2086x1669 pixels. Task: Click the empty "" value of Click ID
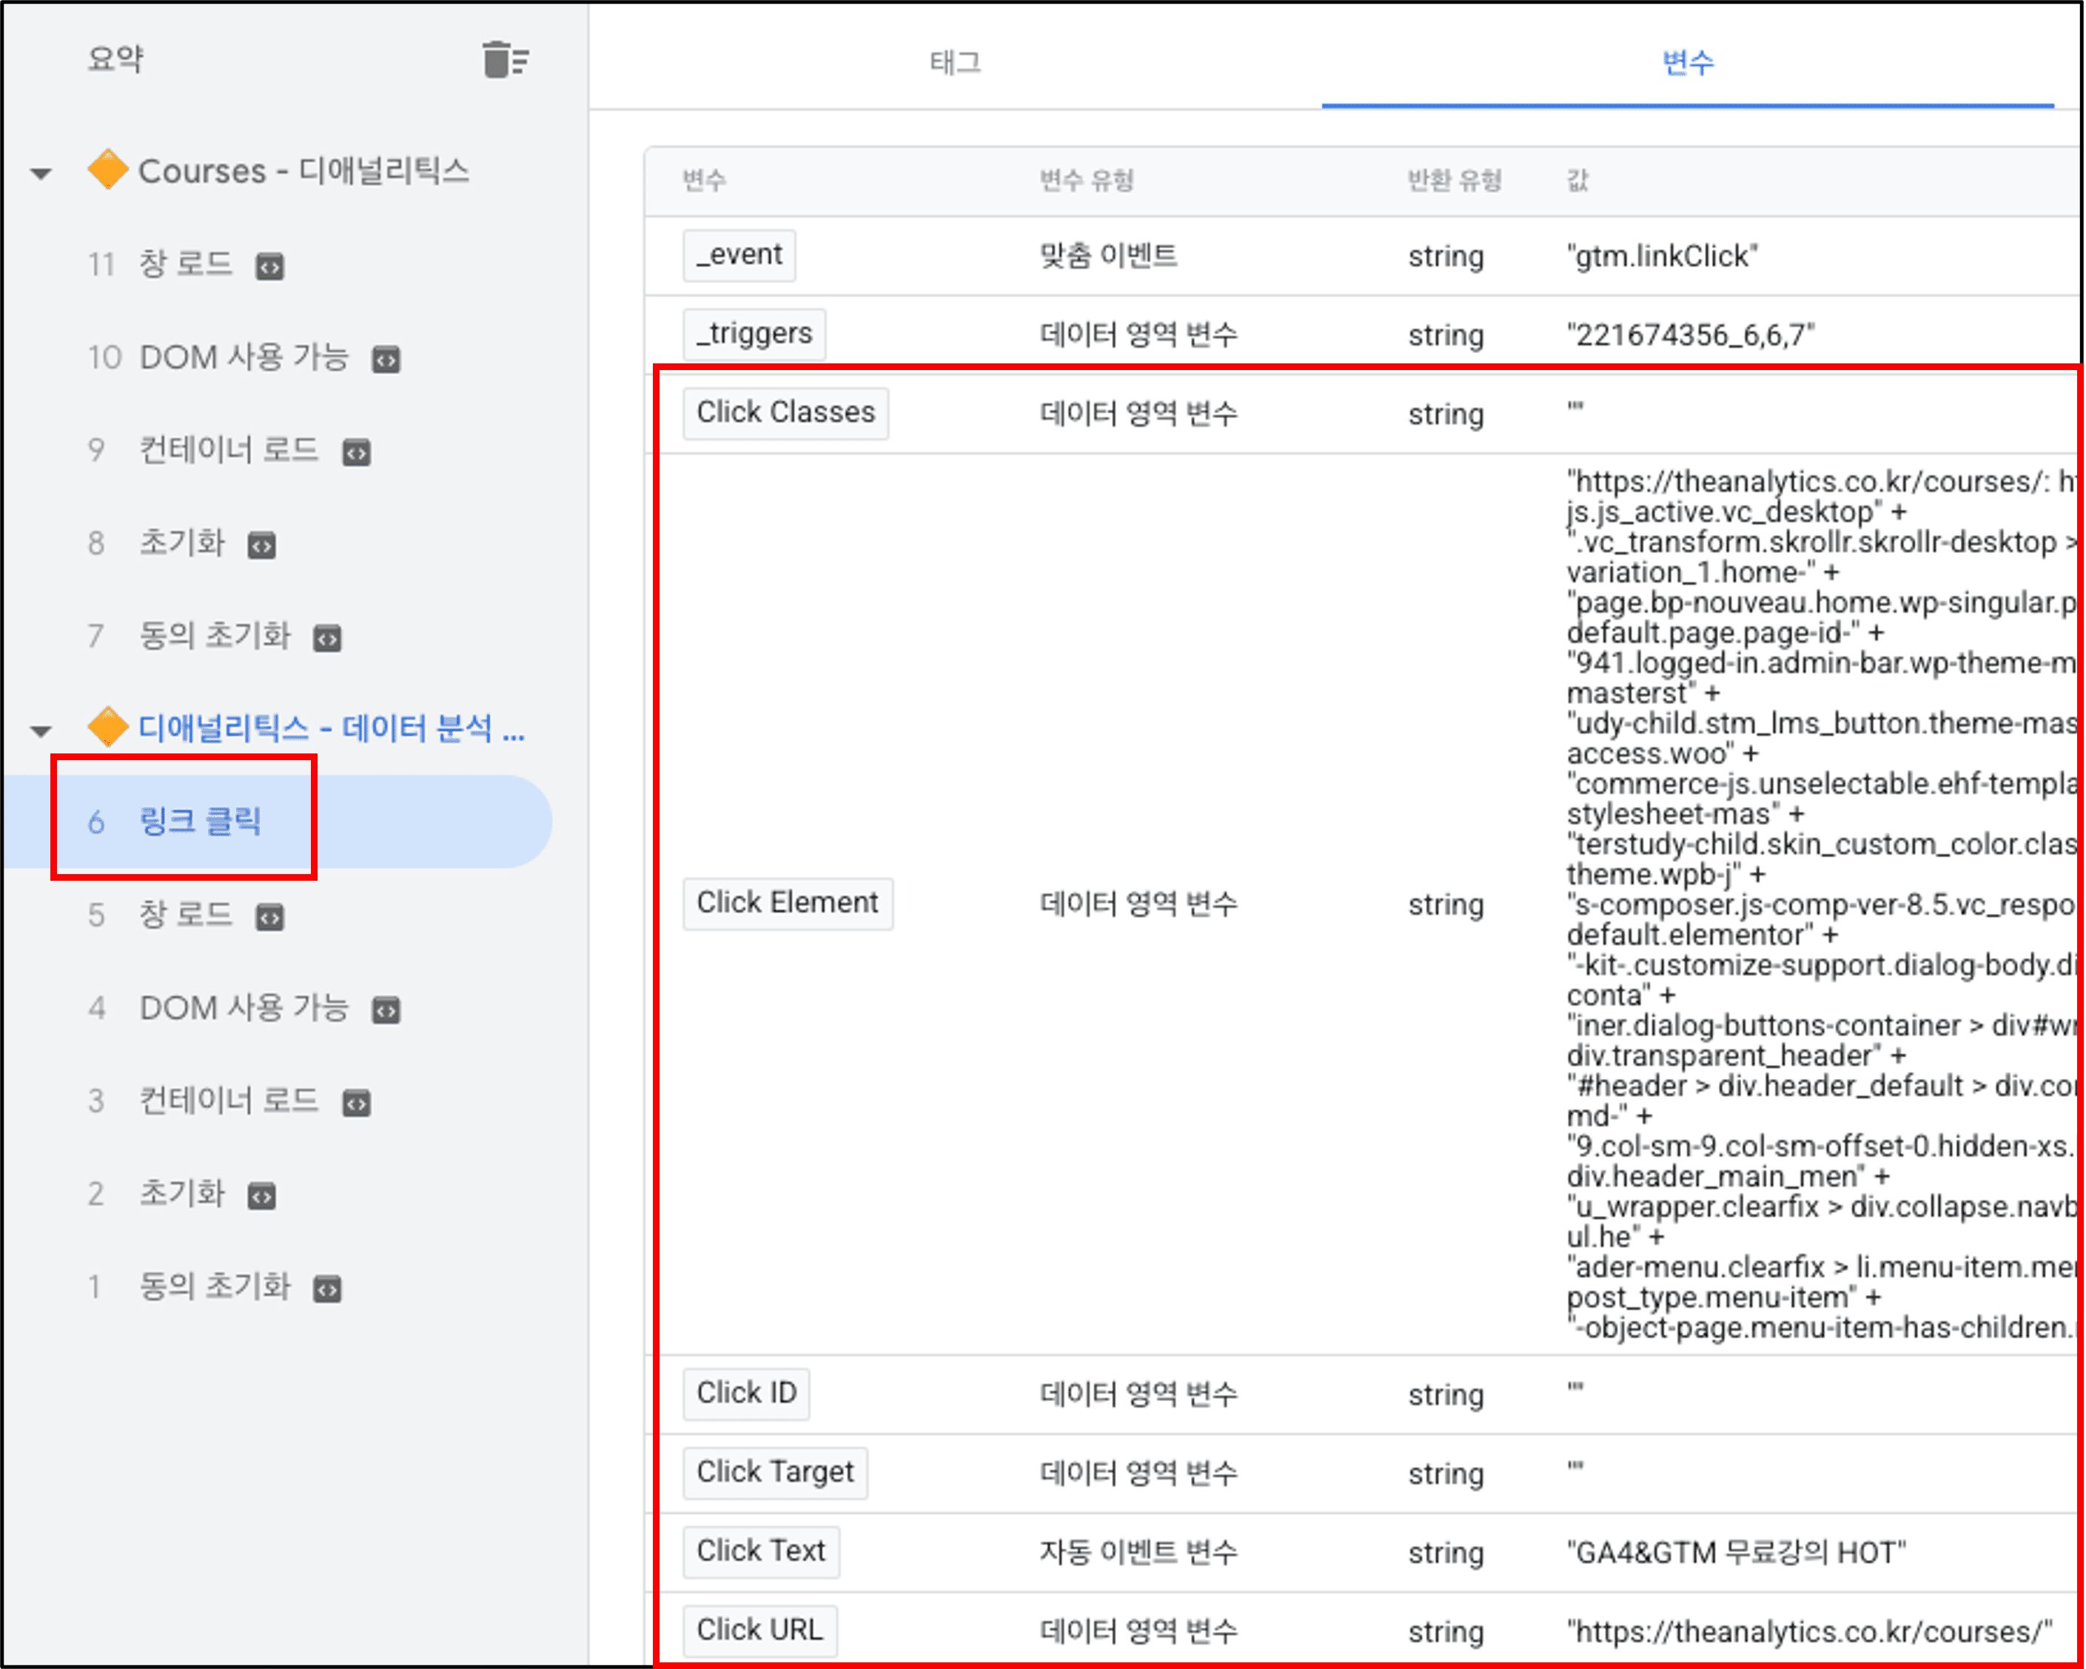point(1576,1388)
